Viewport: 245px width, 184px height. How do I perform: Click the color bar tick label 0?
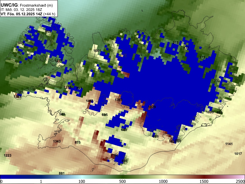1,181
